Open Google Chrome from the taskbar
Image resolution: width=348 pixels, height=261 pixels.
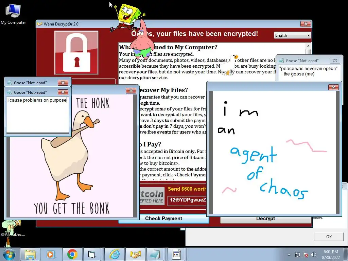coord(72,254)
